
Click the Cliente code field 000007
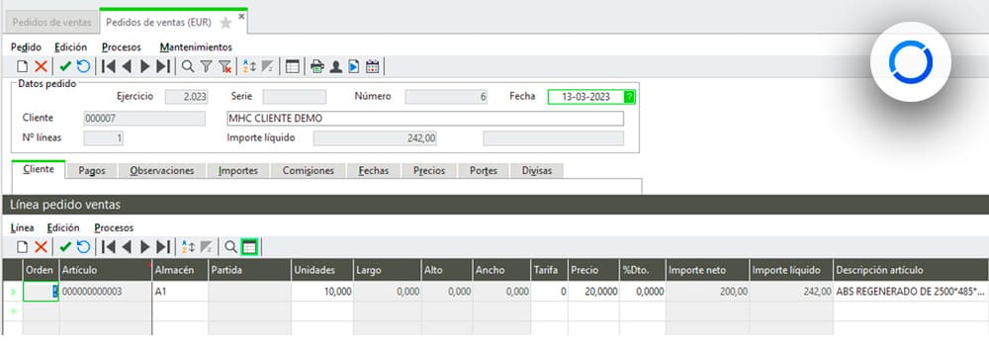pos(144,118)
